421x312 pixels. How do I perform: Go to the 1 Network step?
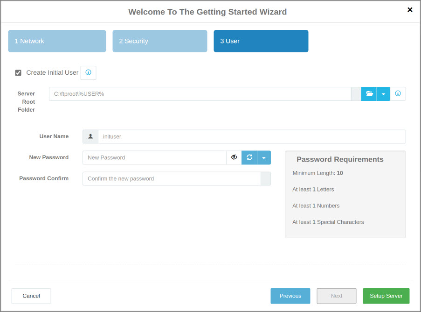[x=57, y=41]
